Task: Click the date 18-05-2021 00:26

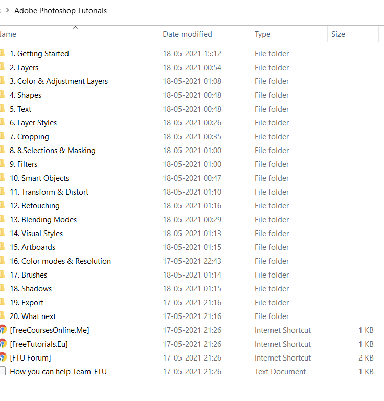Action: coord(192,123)
